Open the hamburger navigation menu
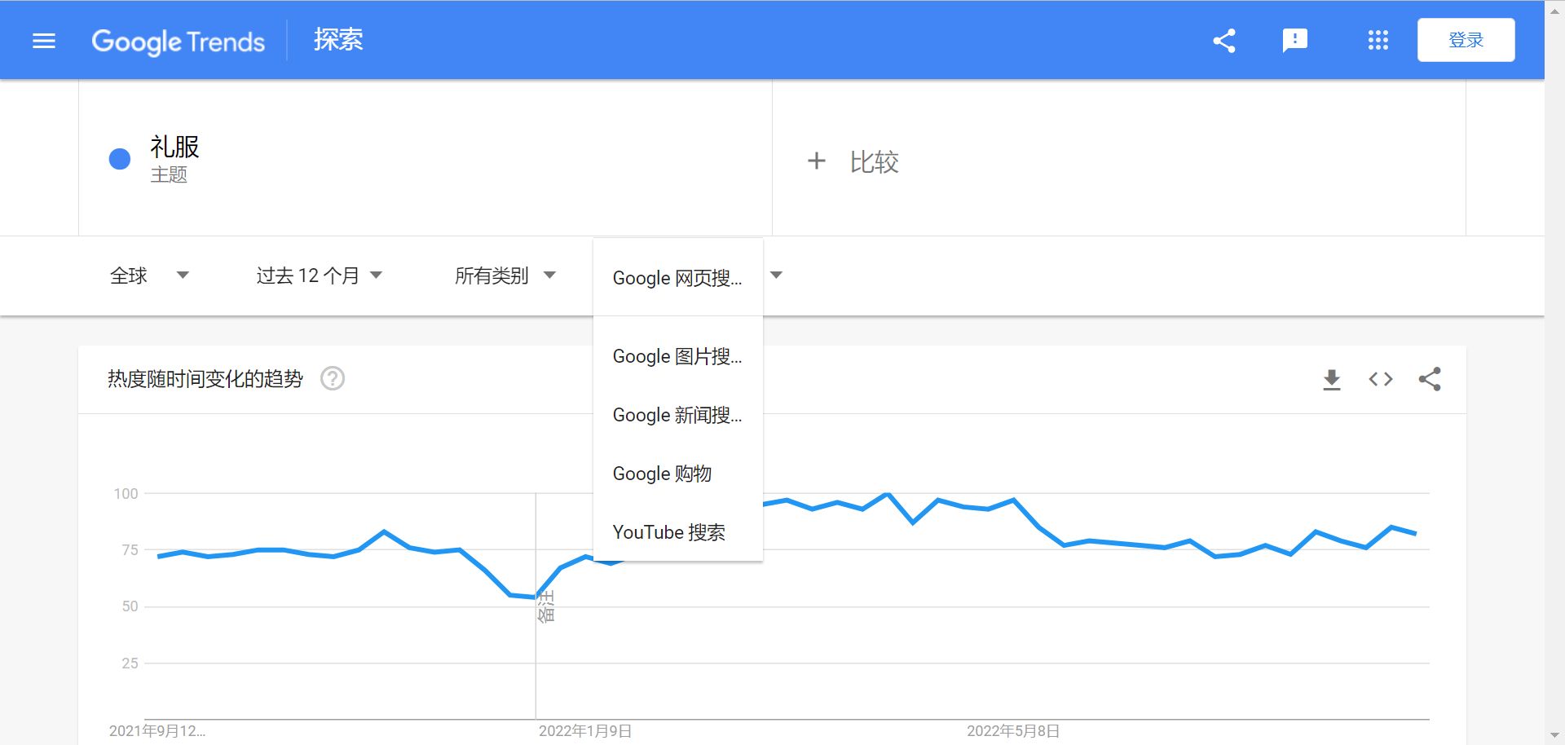Screen dimensions: 1565x745 (43, 40)
